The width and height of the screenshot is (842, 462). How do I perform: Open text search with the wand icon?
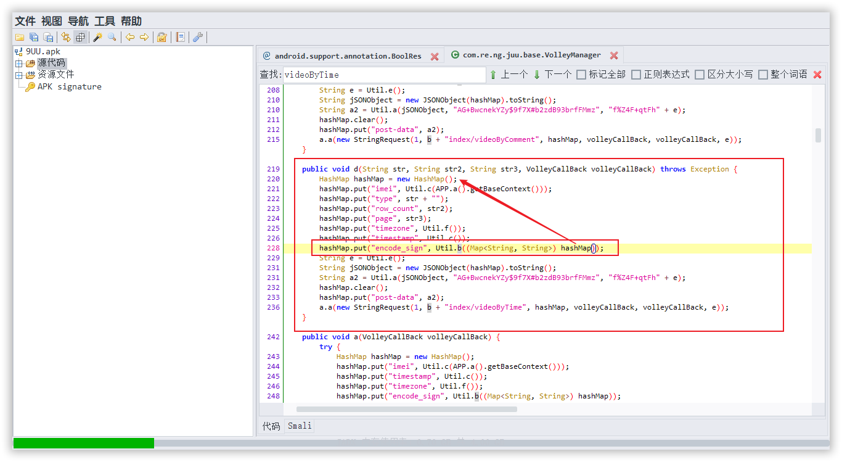click(x=97, y=38)
